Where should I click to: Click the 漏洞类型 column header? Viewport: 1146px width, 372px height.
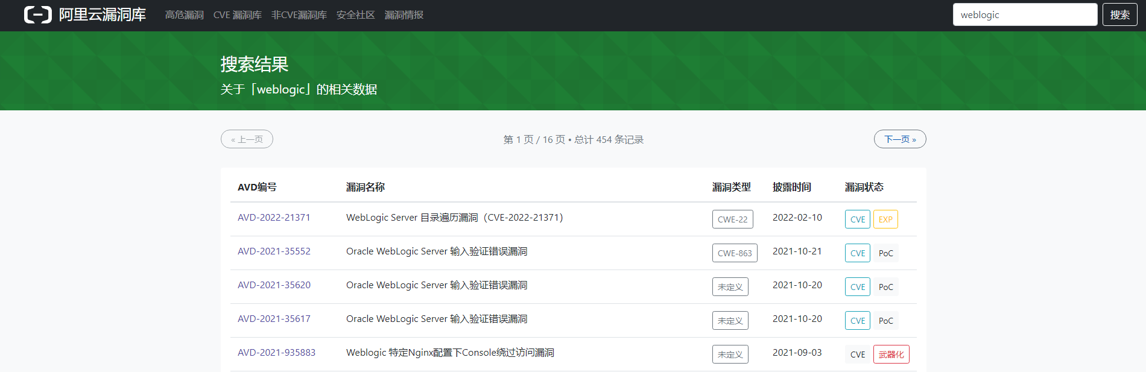click(732, 188)
